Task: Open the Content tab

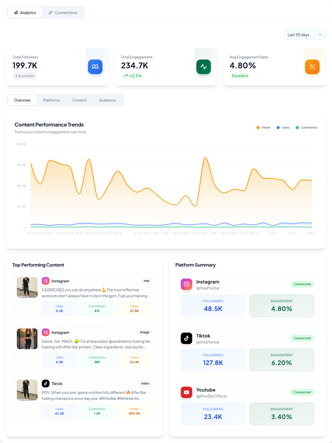Action: tap(80, 100)
